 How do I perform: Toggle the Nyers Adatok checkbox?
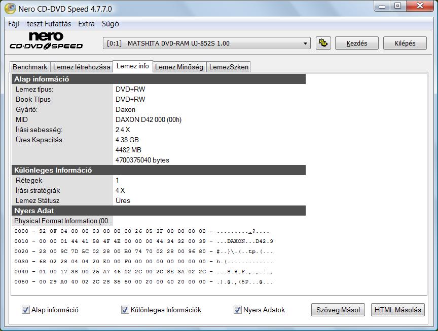tap(238, 310)
